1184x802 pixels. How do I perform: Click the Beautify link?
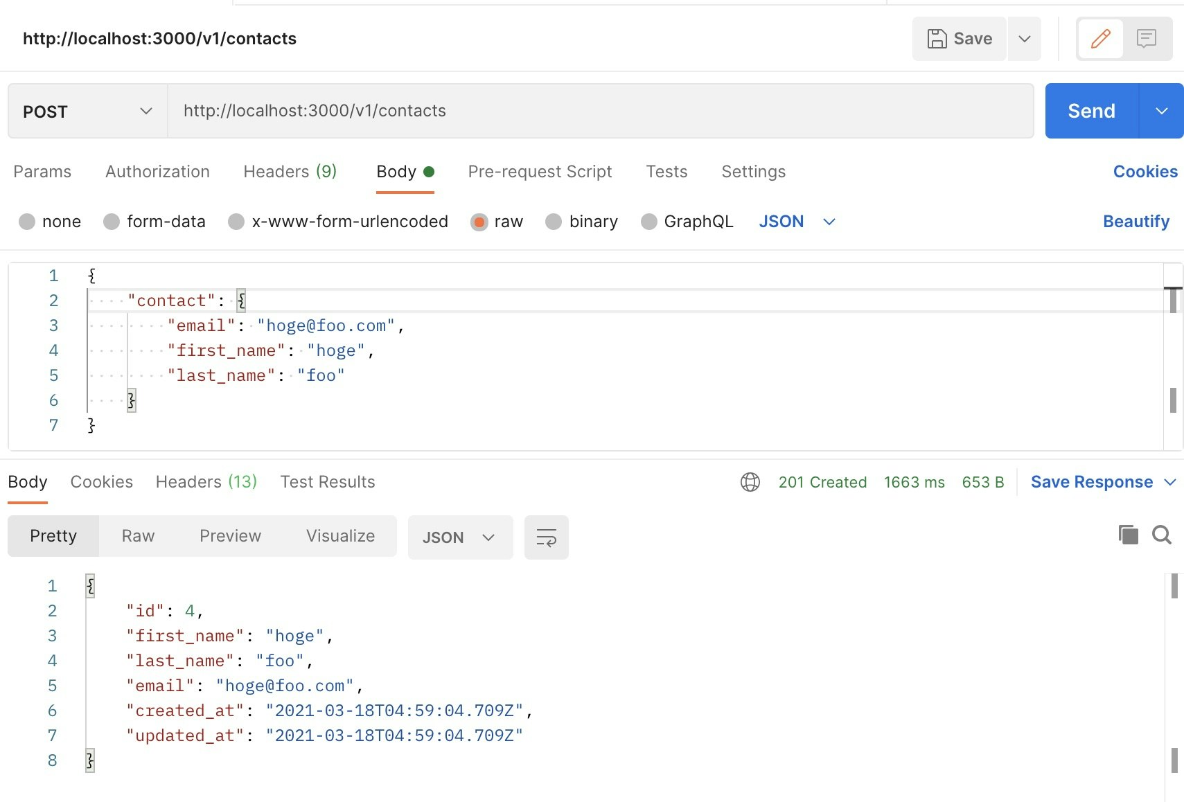click(1136, 222)
